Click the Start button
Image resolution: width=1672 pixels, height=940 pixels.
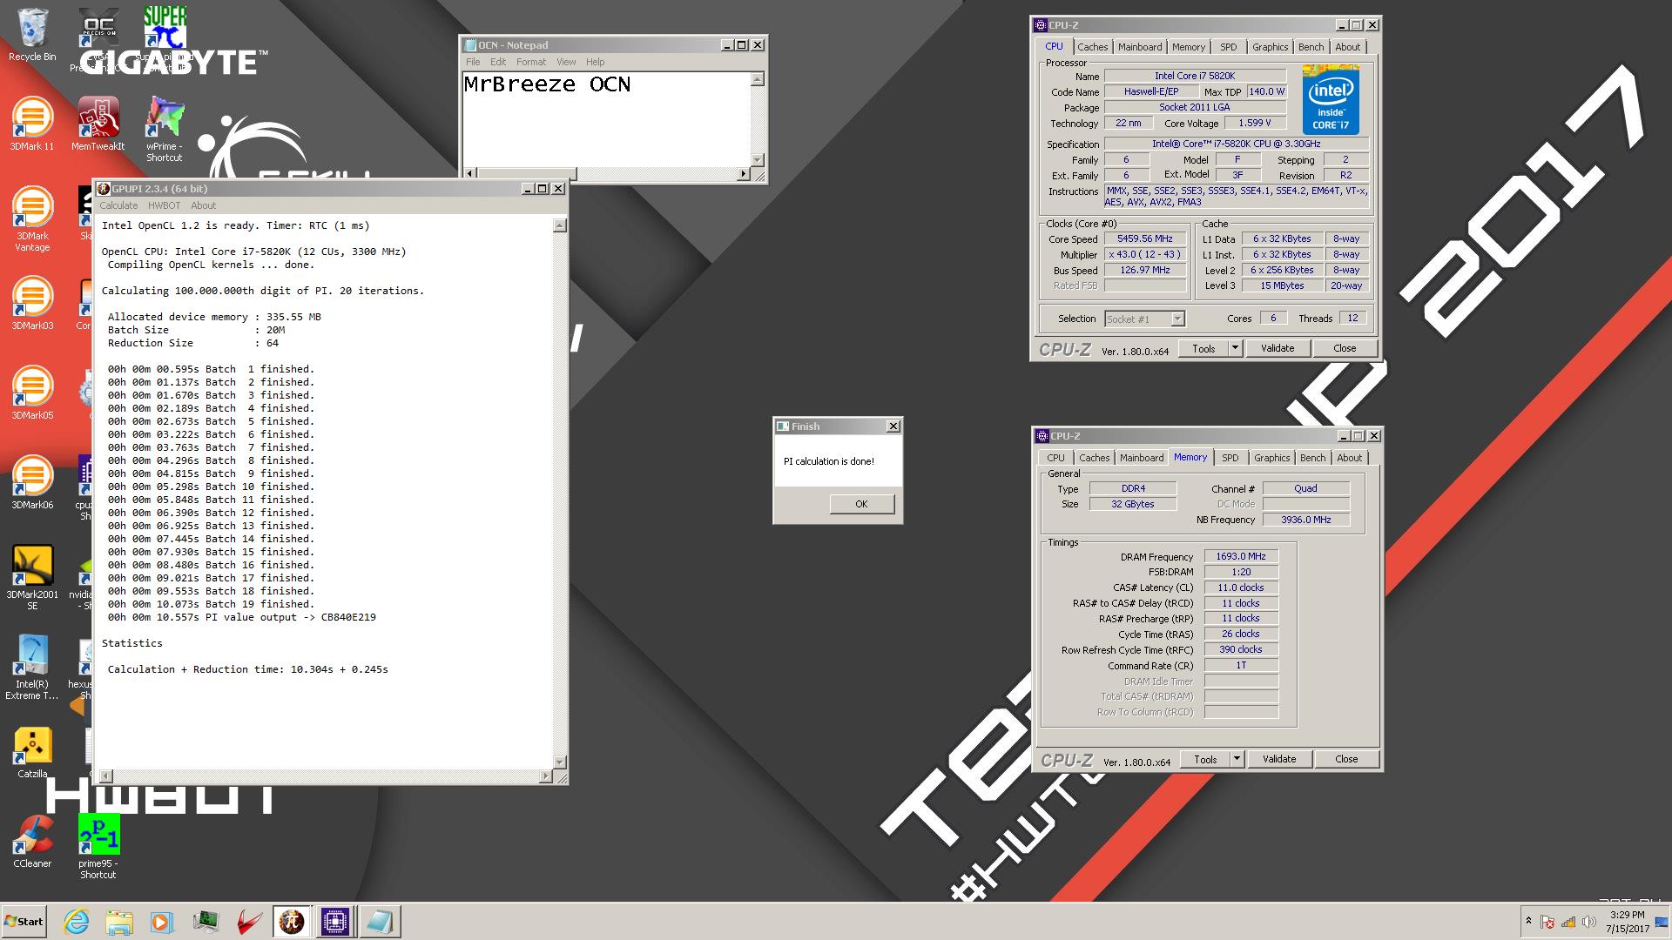click(24, 921)
